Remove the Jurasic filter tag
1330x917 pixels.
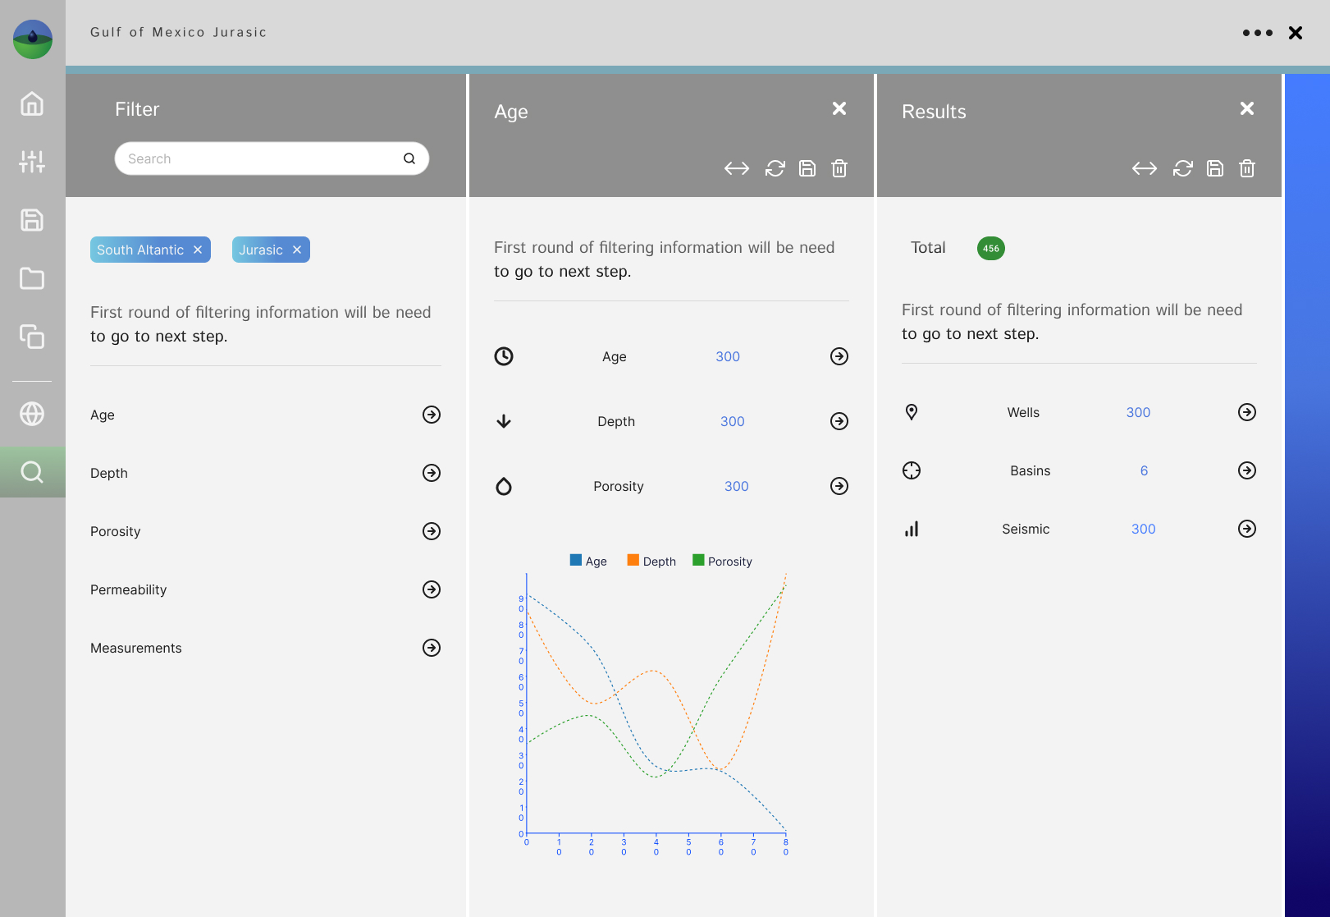click(297, 250)
